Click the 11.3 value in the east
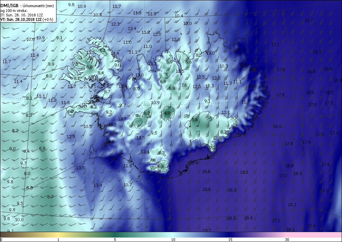The height and width of the screenshot is (242, 342). 227,83
